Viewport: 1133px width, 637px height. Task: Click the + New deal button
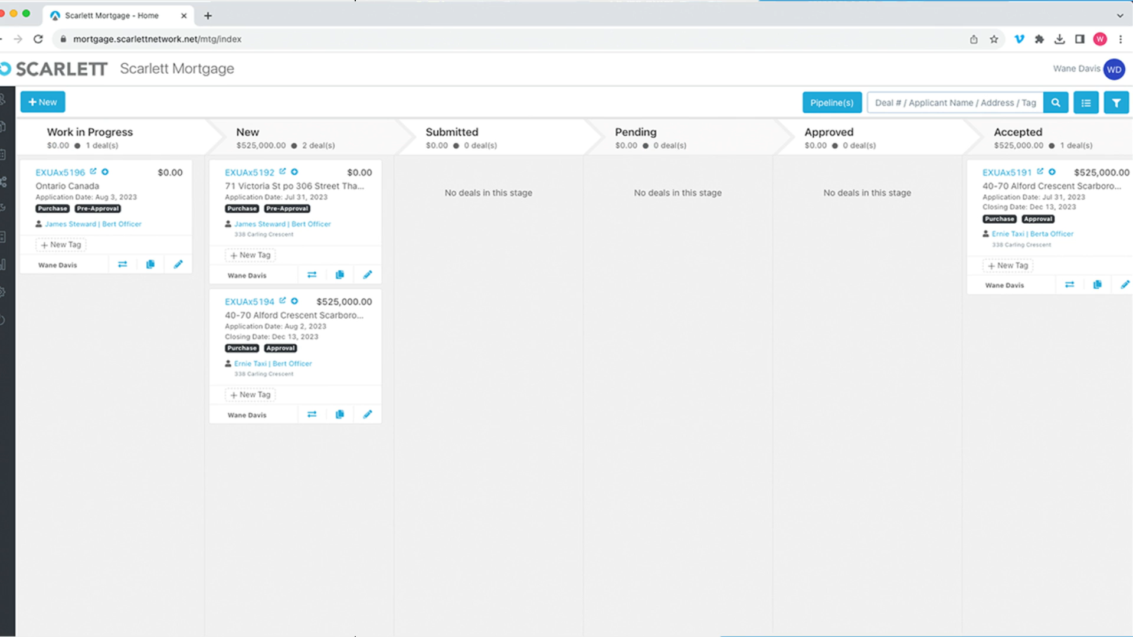pos(42,102)
